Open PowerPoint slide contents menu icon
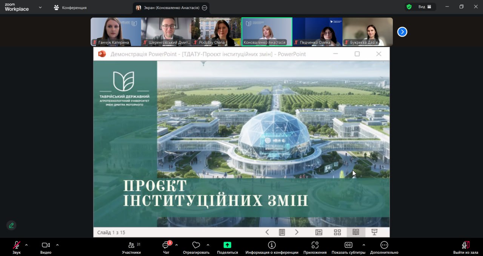The height and width of the screenshot is (256, 483). (x=282, y=232)
